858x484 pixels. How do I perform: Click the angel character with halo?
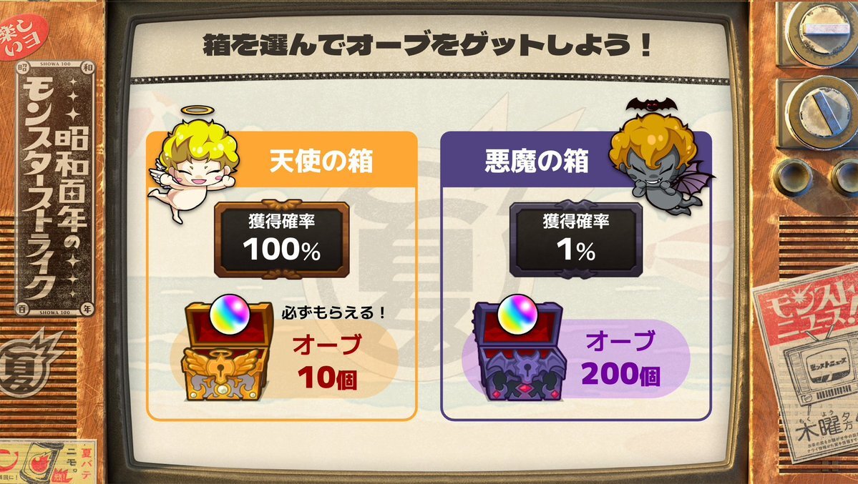click(x=192, y=164)
